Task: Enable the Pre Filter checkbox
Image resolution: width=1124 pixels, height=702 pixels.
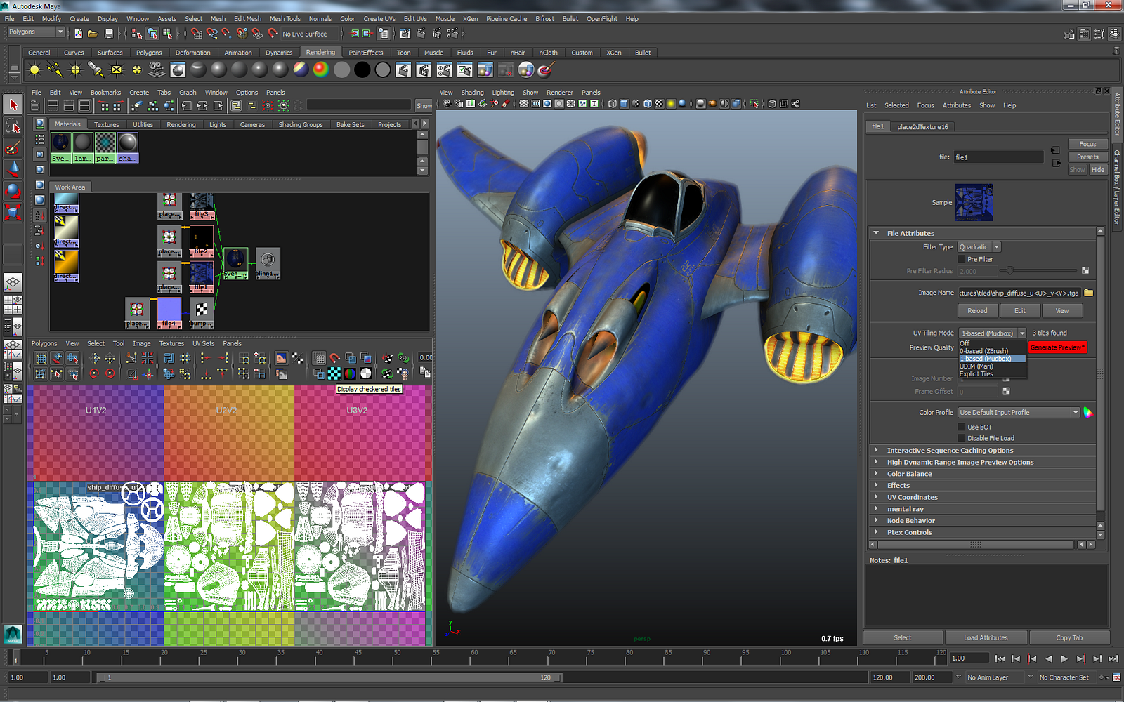Action: (x=962, y=259)
